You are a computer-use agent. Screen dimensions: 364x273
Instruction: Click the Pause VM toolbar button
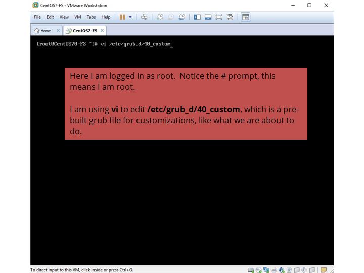click(x=122, y=17)
